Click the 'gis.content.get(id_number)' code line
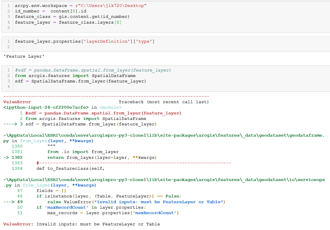Viewport: 330px width, 230px height. pos(72,17)
